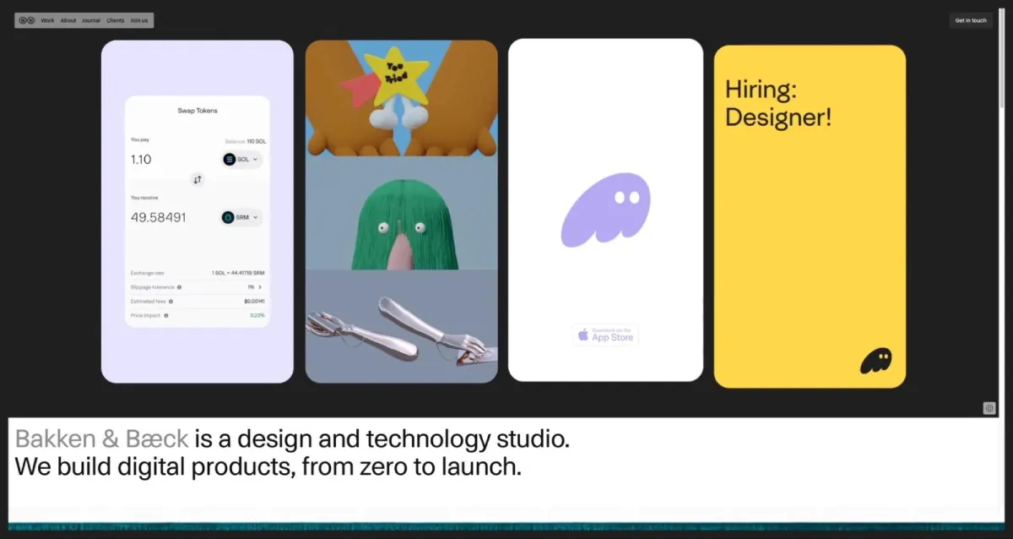
Task: Click the info icon beside Estimated fees
Action: pyautogui.click(x=171, y=301)
